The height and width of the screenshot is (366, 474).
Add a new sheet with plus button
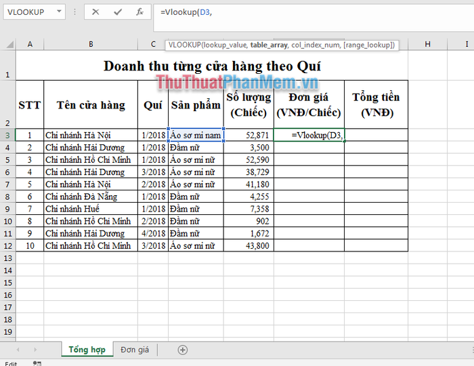click(x=182, y=350)
